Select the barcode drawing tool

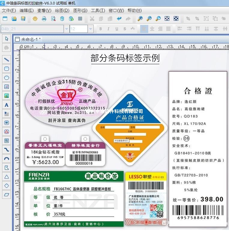click(x=7, y=123)
